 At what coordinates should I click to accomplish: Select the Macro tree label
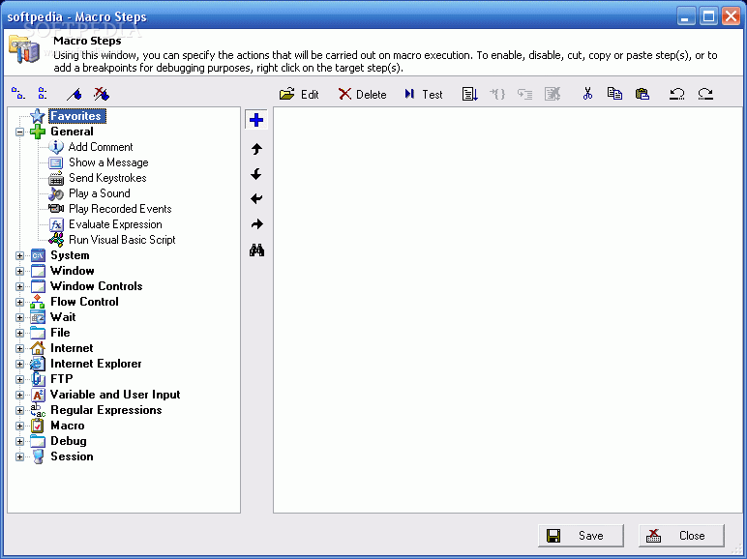(x=67, y=426)
